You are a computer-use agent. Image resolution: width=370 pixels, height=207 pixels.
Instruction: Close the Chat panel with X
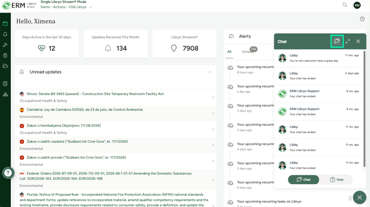(x=358, y=41)
